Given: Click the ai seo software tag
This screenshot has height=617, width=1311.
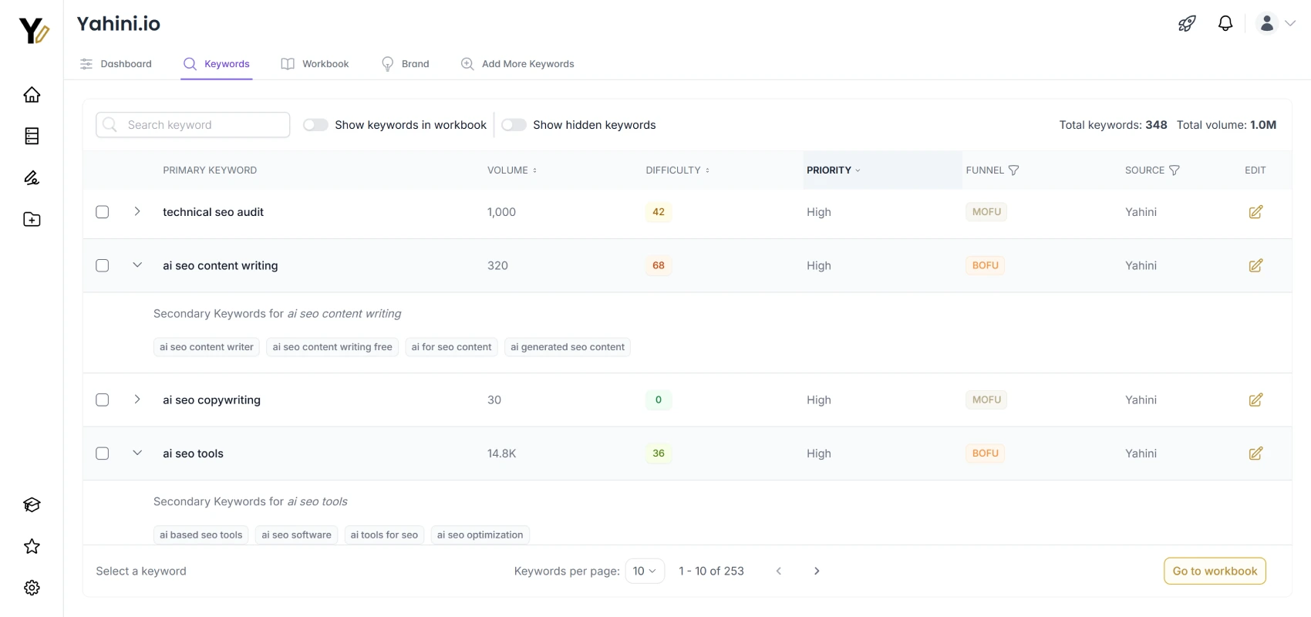Looking at the screenshot, I should [x=296, y=535].
